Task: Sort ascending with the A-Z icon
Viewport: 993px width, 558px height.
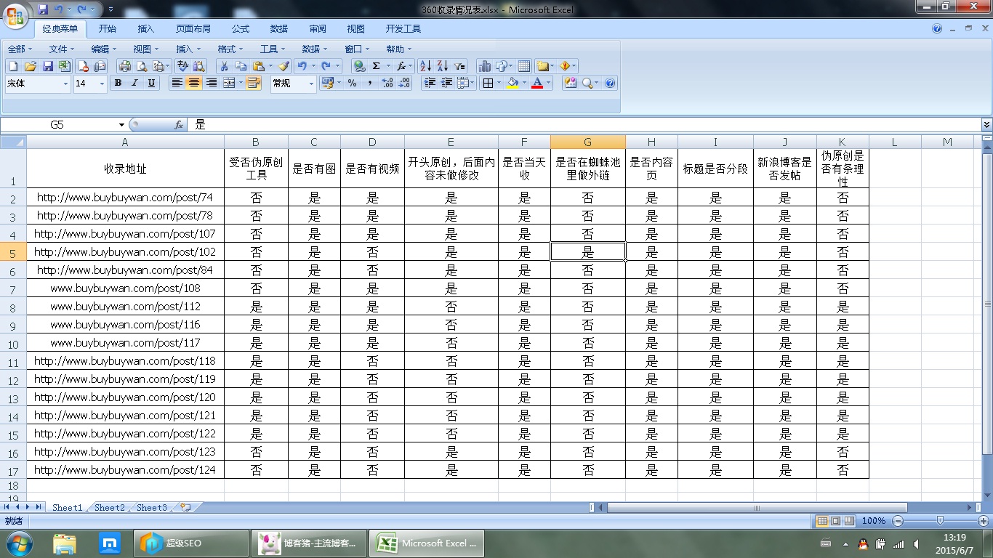Action: point(425,66)
